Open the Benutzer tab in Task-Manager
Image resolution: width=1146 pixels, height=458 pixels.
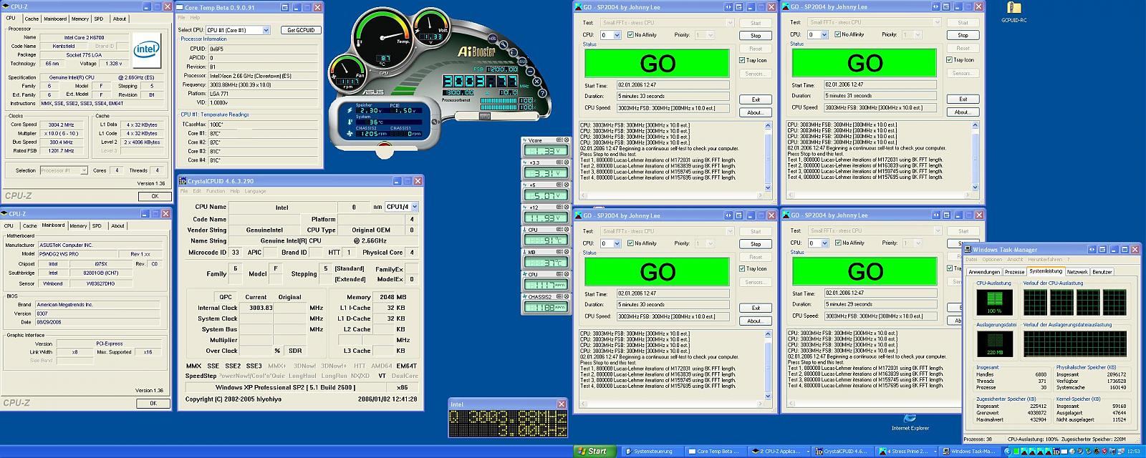point(1102,272)
